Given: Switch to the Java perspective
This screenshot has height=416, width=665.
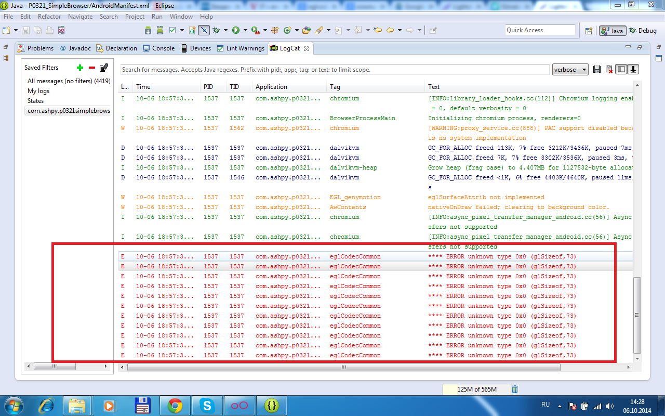Looking at the screenshot, I should 612,31.
